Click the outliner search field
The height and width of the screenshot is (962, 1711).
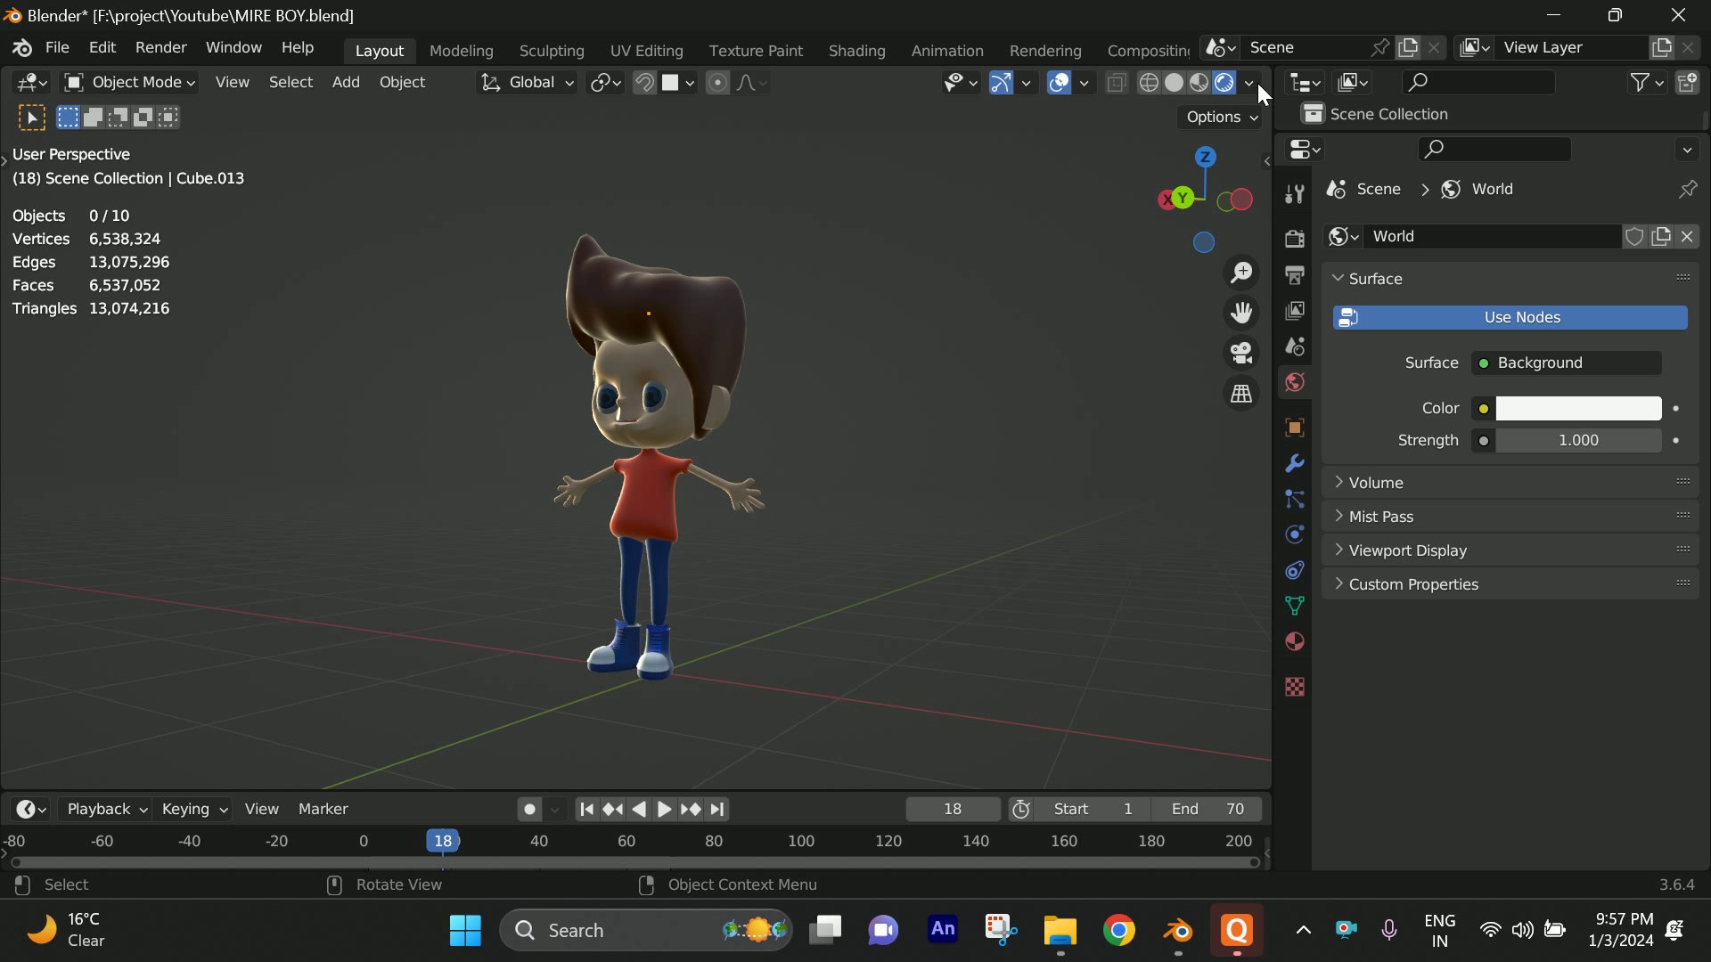coord(1479,82)
